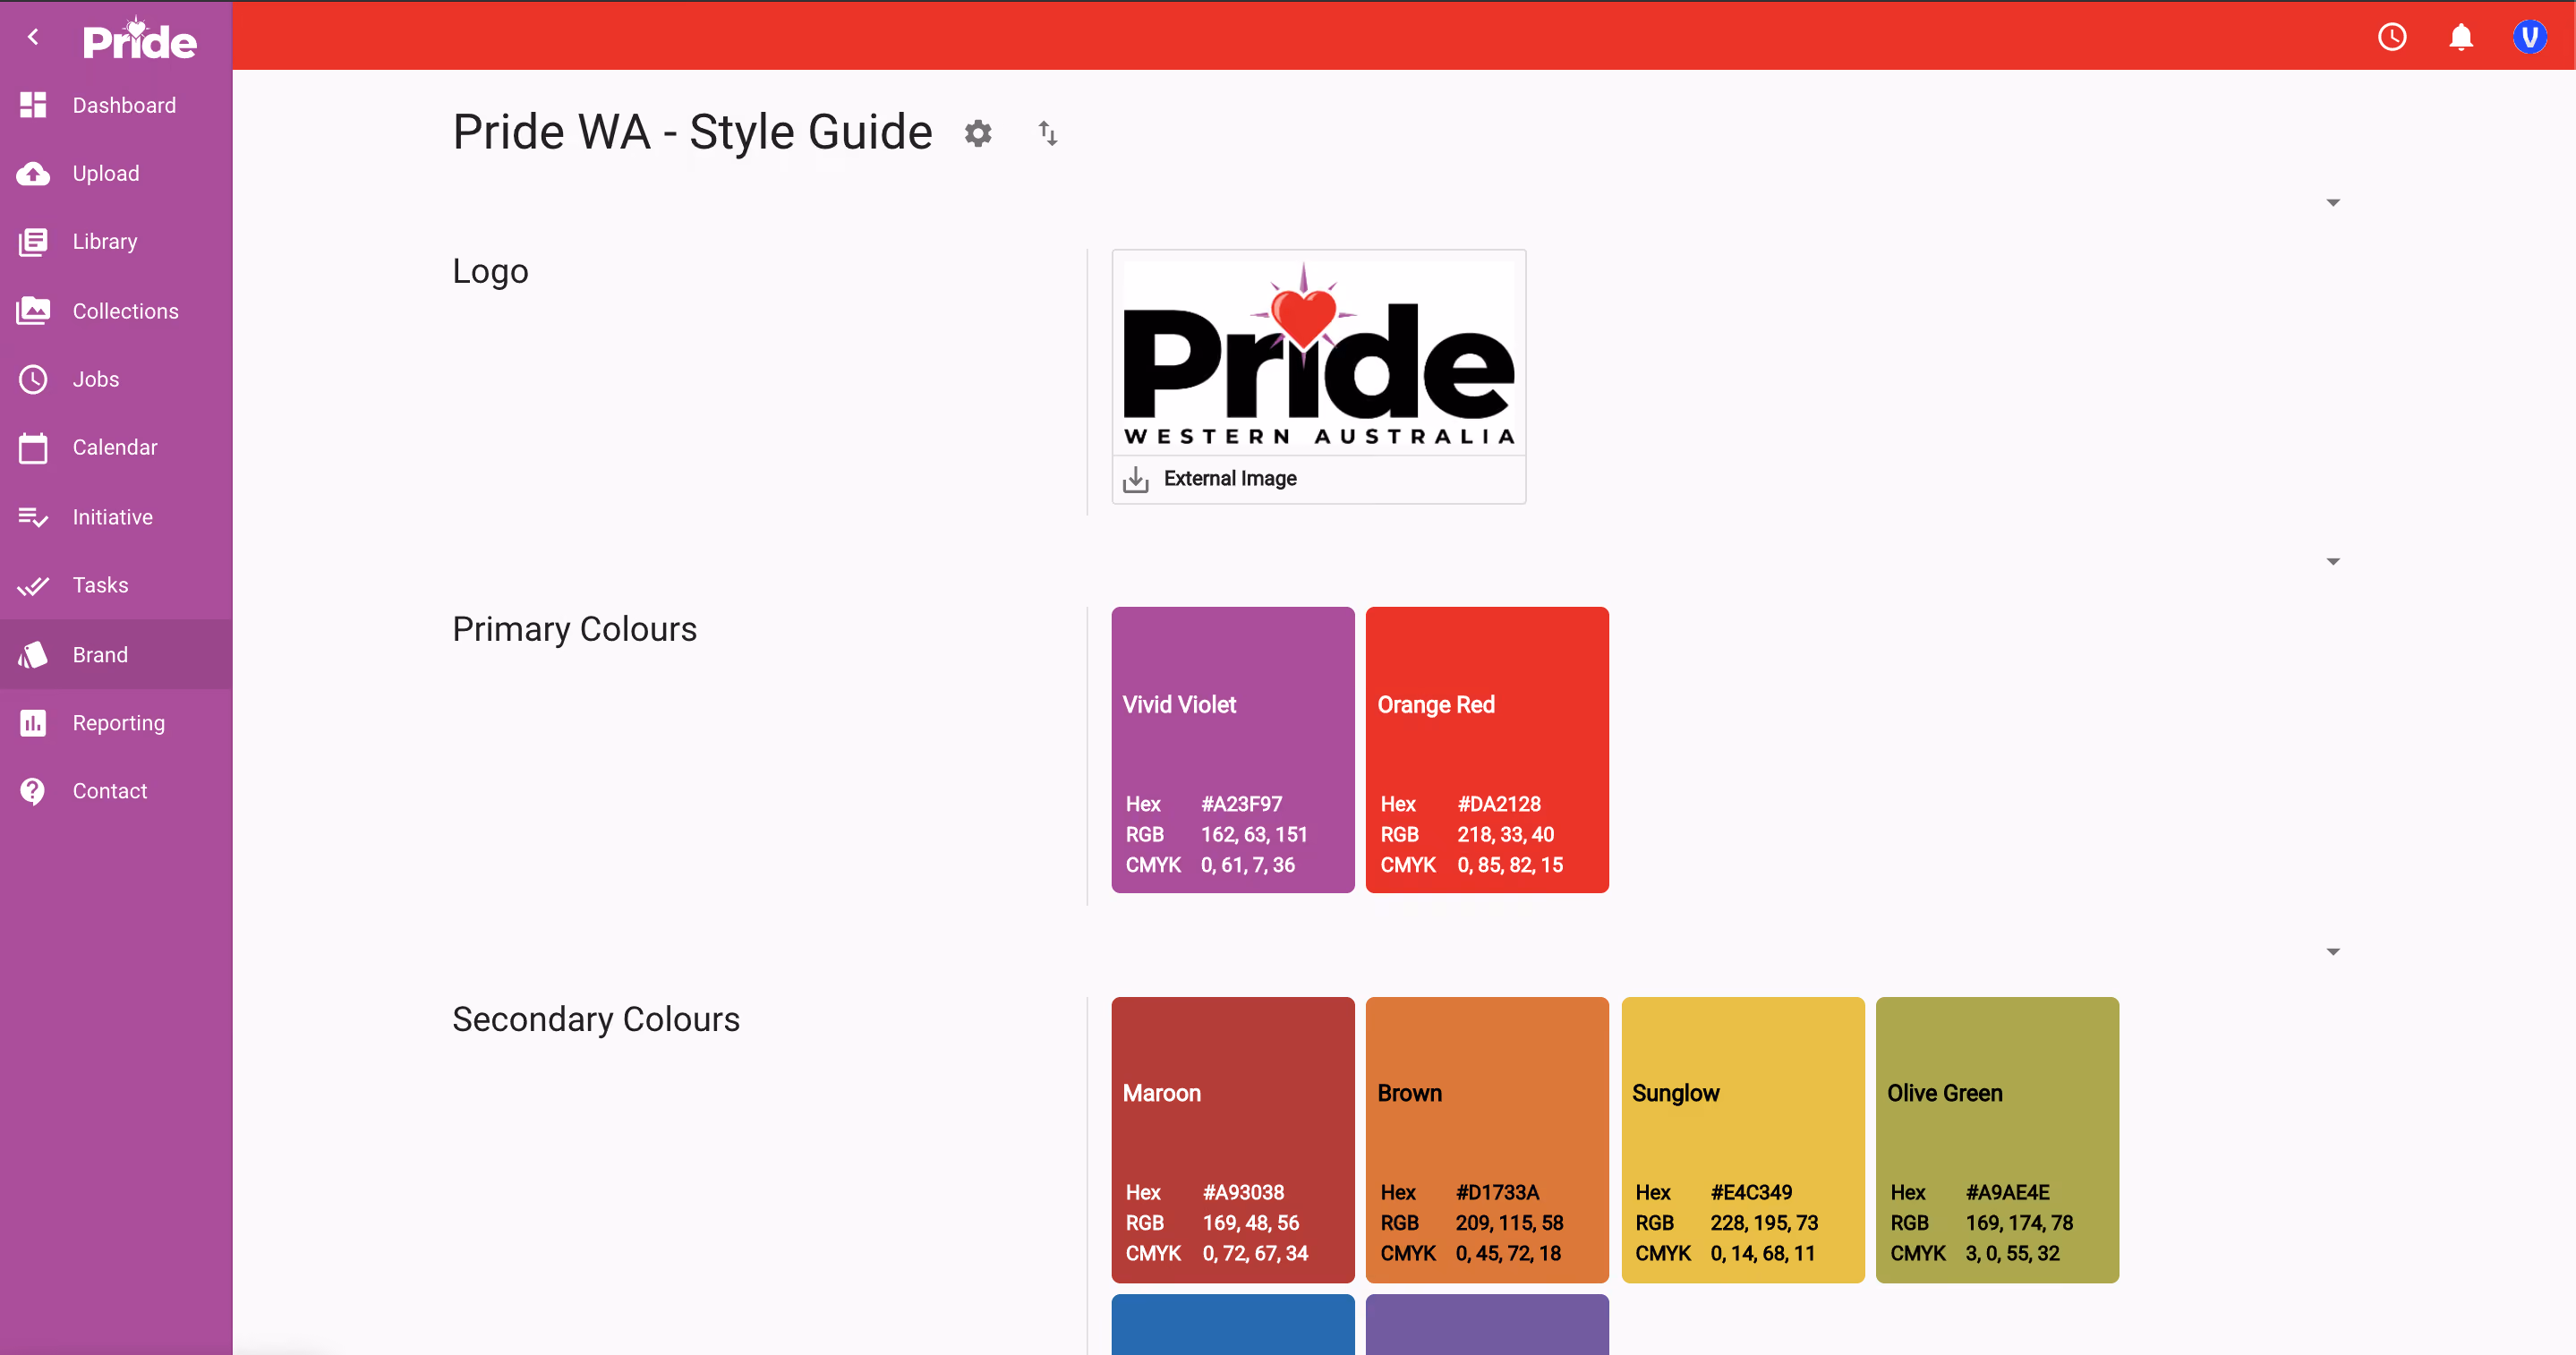Image resolution: width=2576 pixels, height=1355 pixels.
Task: Collapse the Primary Colours section arrow
Action: (x=2333, y=562)
